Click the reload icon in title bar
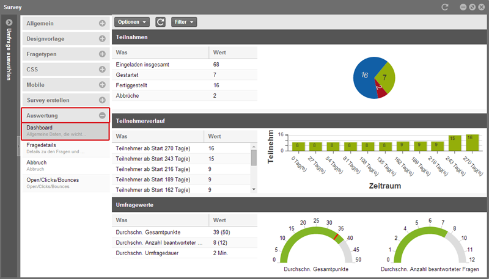Image resolution: width=489 pixels, height=279 pixels. pyautogui.click(x=446, y=6)
